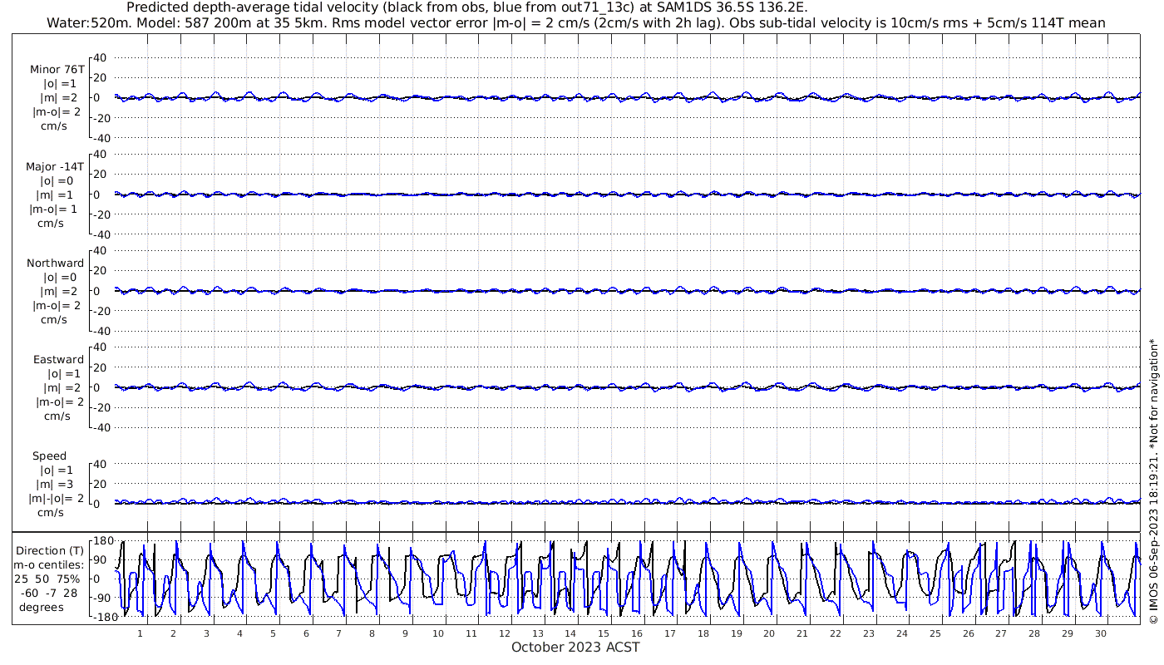Click the 'Speed' panel label
The image size is (1164, 665).
tap(50, 456)
